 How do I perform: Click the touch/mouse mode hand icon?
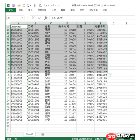[28, 6]
